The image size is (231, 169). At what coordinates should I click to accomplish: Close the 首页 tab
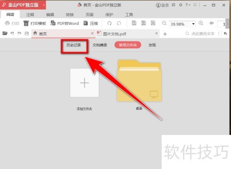[x=92, y=33]
